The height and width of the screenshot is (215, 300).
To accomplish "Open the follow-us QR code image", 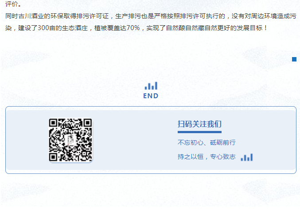I will click(70, 140).
